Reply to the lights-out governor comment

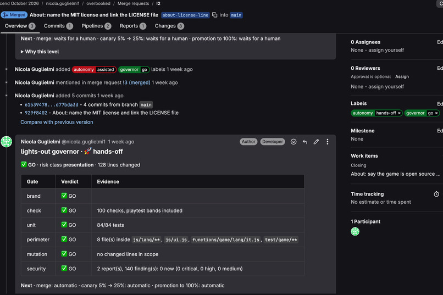click(x=305, y=142)
